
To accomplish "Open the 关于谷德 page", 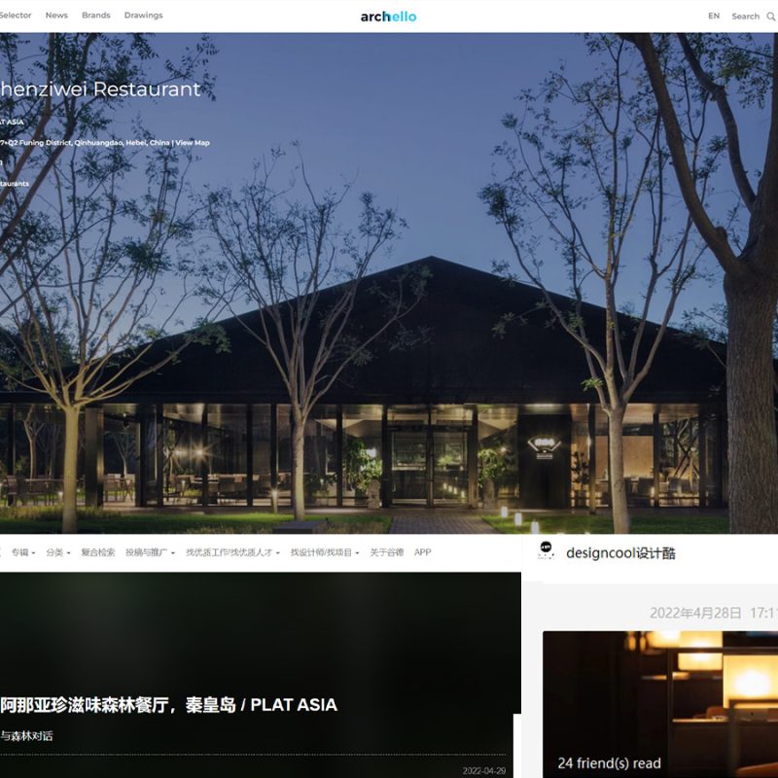I will coord(386,552).
